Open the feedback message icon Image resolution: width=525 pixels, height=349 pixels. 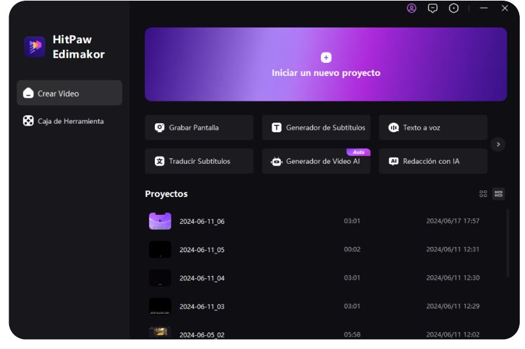tap(432, 8)
